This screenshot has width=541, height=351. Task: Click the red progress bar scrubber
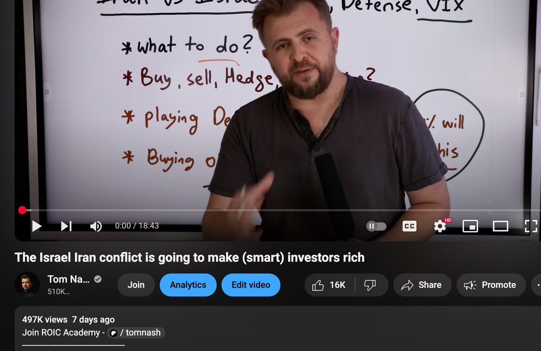coord(23,210)
